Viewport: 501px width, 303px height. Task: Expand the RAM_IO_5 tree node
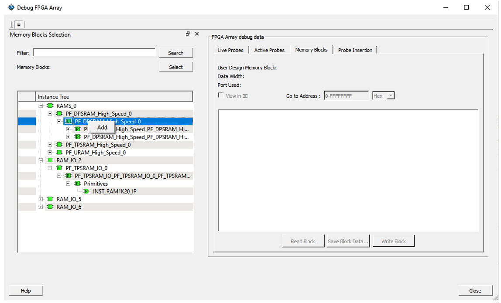point(41,199)
